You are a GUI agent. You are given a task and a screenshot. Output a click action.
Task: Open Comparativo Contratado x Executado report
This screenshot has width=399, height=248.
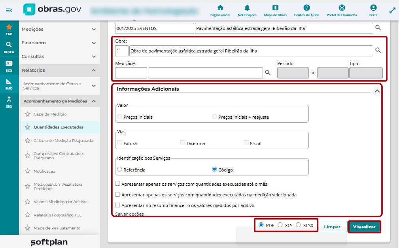pyautogui.click(x=59, y=156)
